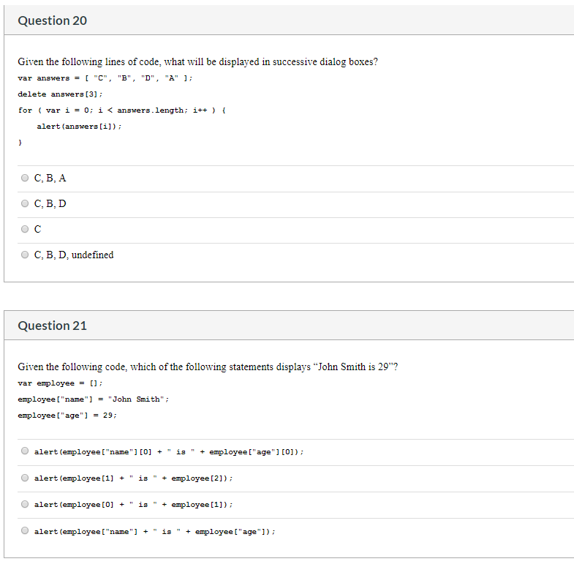Click the employee["name"] = "John Smith" line
The width and height of the screenshot is (574, 575).
pyautogui.click(x=93, y=399)
